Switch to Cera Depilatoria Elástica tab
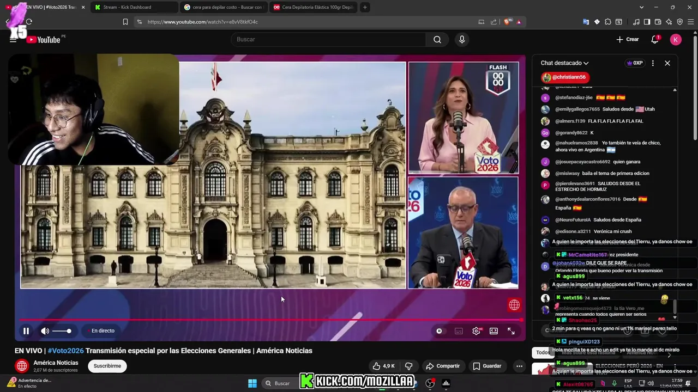 click(313, 7)
